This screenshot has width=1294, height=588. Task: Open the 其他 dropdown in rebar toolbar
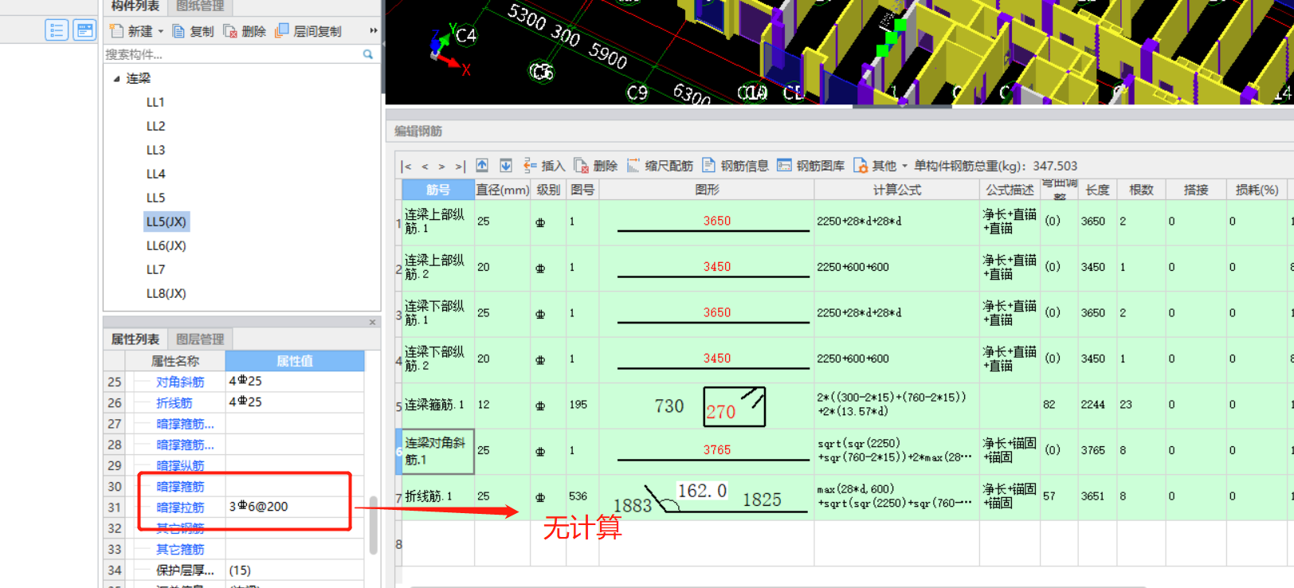coord(880,166)
